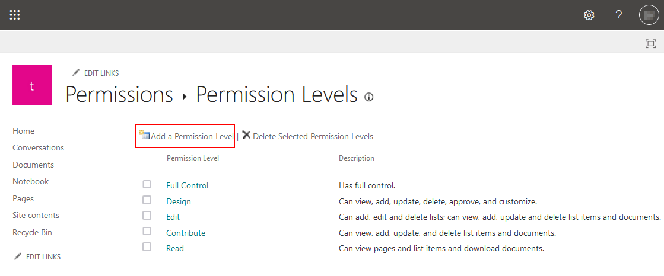664x276 pixels.
Task: Go to Home in the sidebar
Action: 23,131
